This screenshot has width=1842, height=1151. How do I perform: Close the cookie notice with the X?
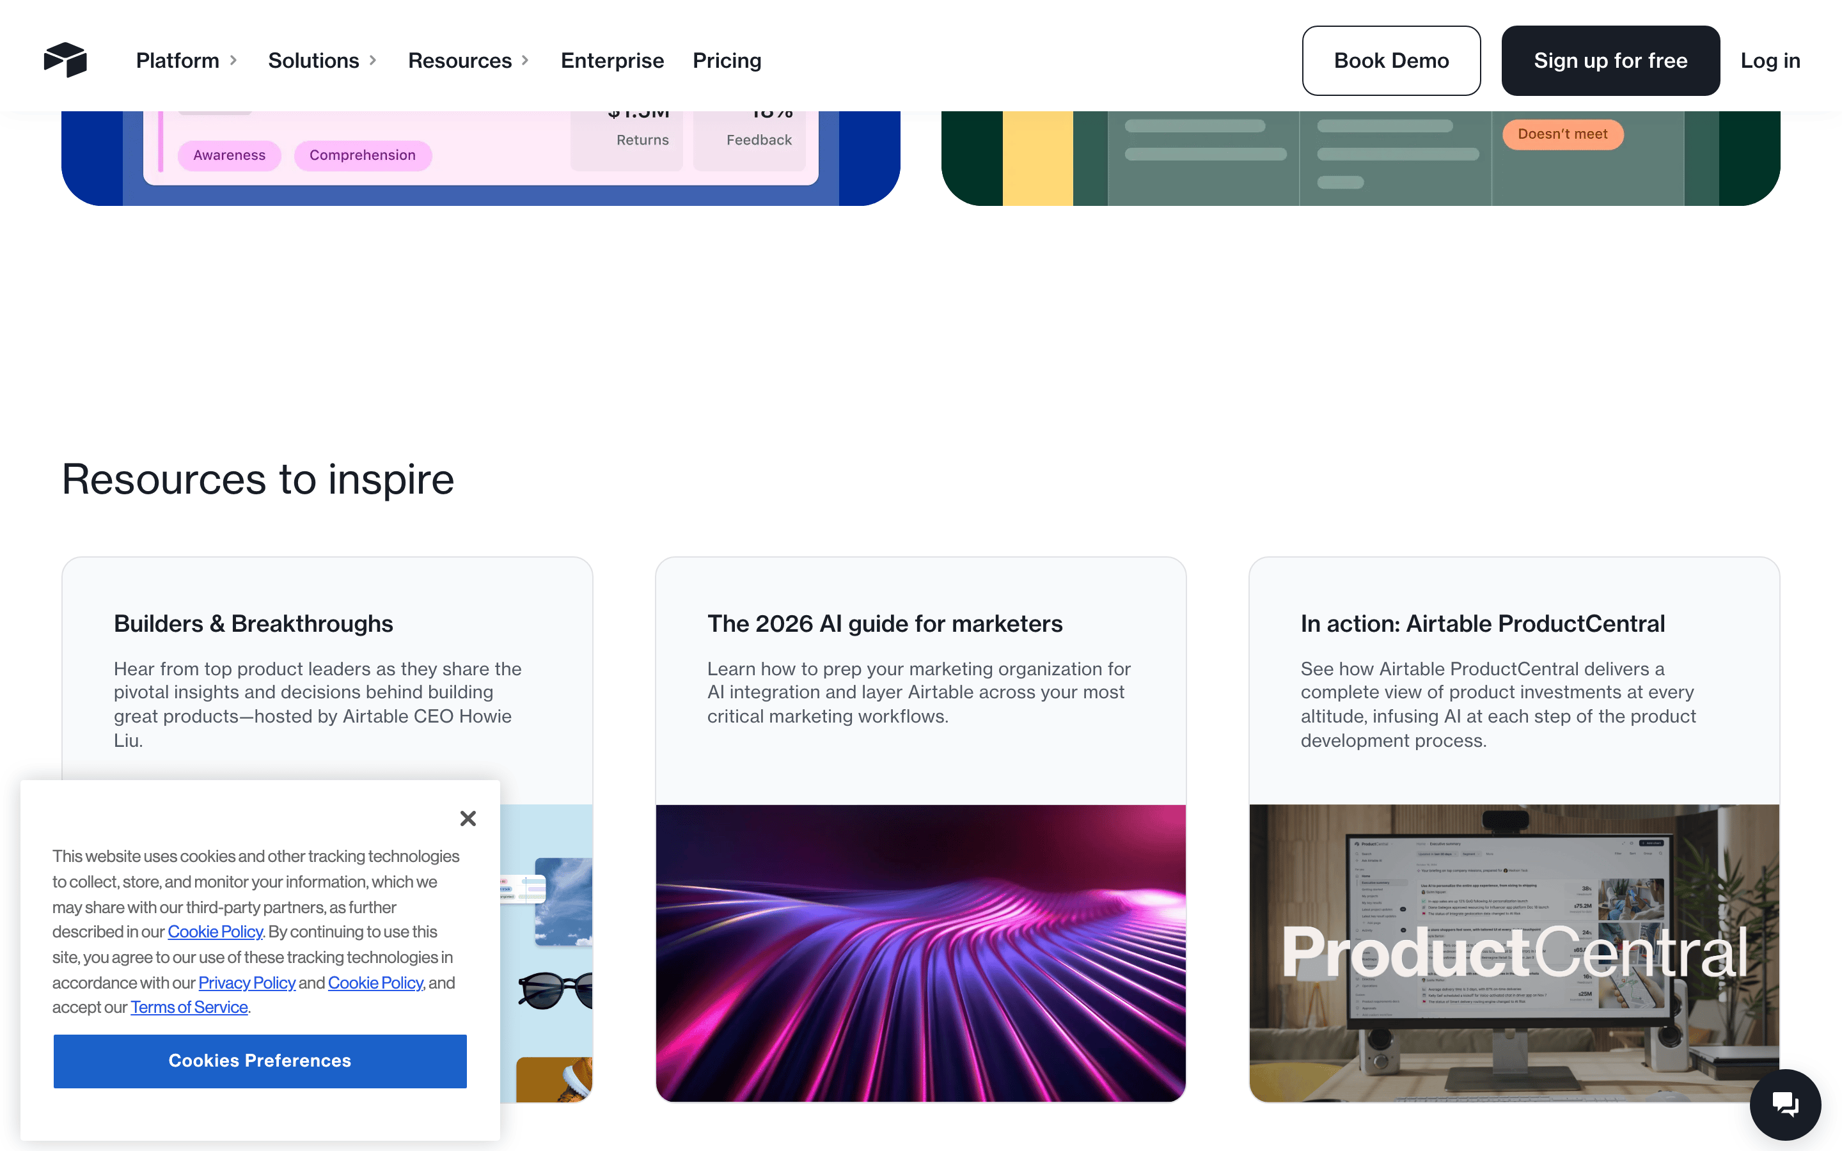click(468, 818)
